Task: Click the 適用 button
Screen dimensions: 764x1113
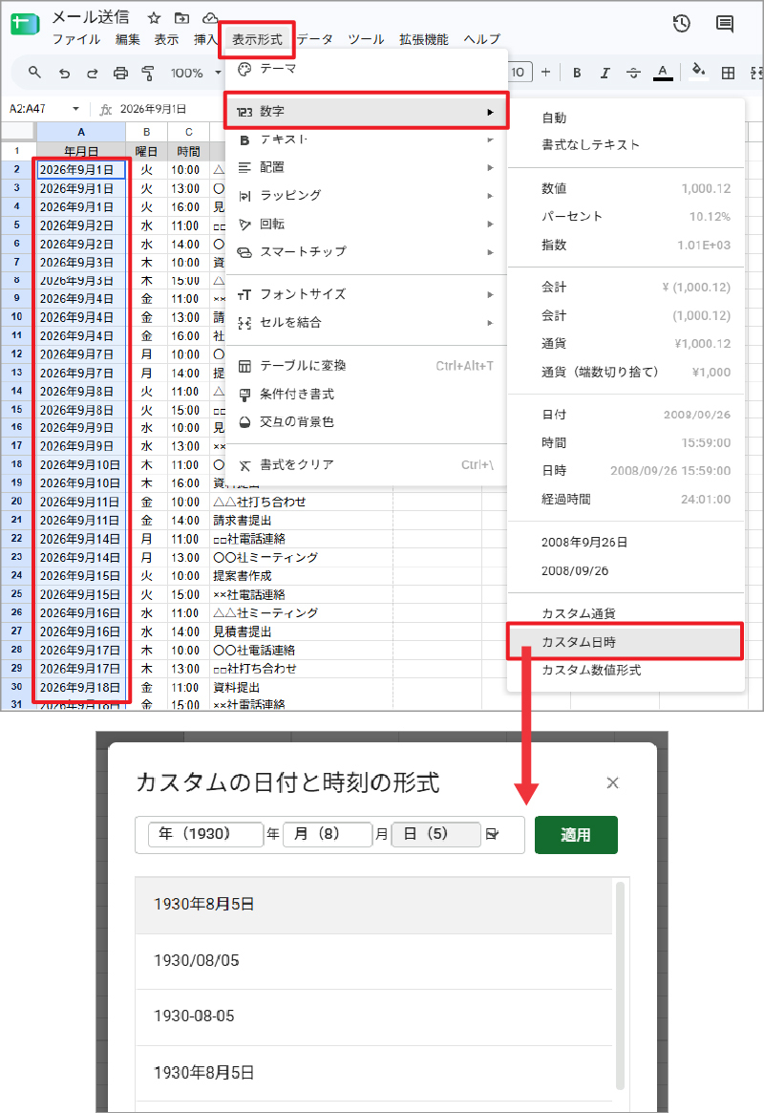Action: click(x=576, y=835)
